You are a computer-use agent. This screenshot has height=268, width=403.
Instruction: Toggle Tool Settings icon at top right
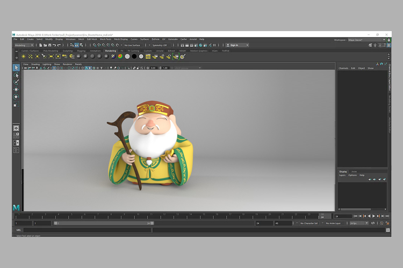tap(384, 45)
